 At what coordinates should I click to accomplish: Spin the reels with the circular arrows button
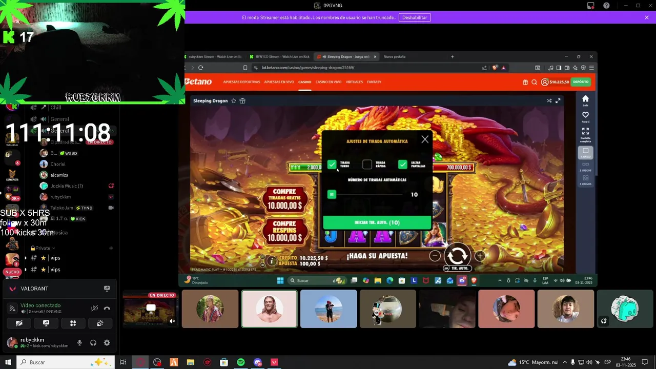(457, 255)
